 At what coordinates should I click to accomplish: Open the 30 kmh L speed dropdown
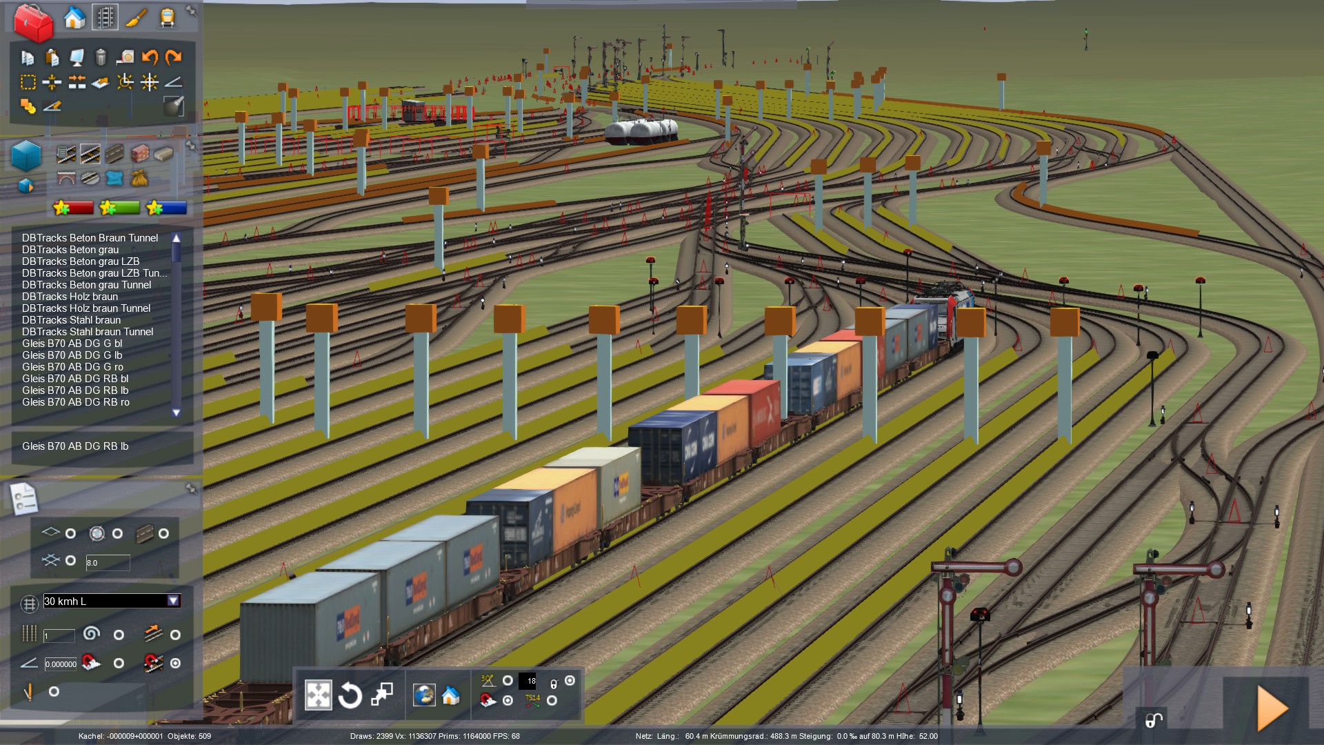[x=173, y=601]
